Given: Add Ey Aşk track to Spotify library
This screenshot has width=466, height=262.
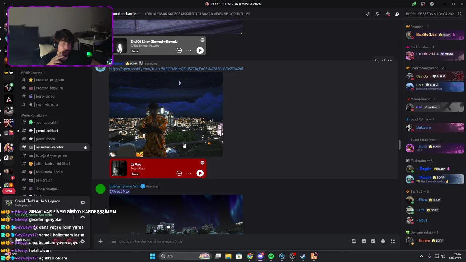Looking at the screenshot, I should (179, 173).
